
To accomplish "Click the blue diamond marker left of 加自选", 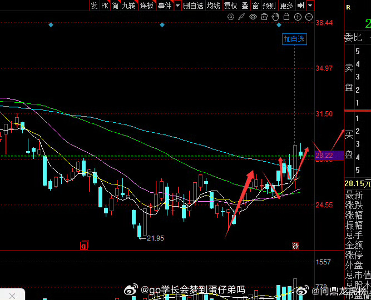I will (x=279, y=25).
